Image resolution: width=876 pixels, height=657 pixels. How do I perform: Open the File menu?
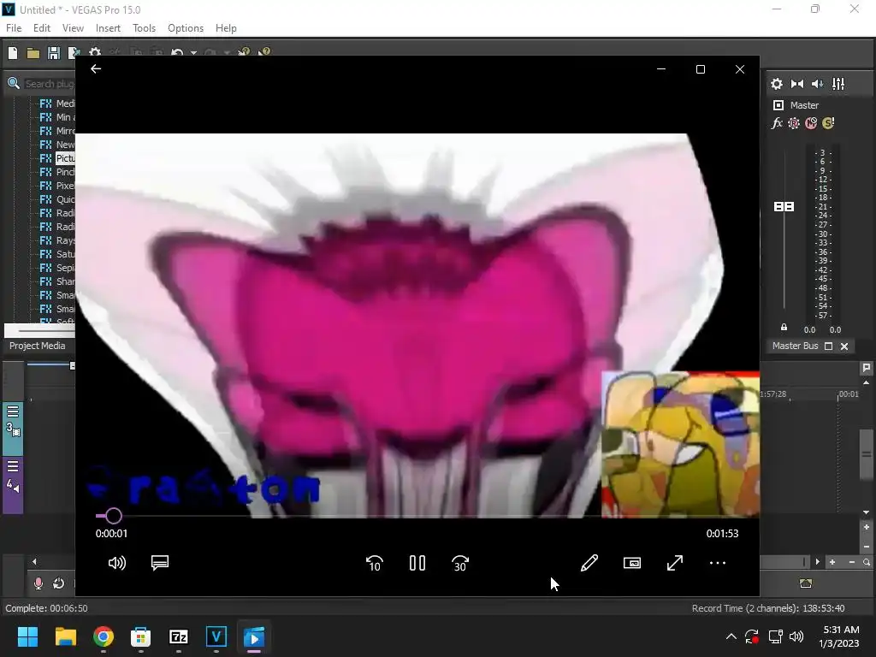[14, 28]
